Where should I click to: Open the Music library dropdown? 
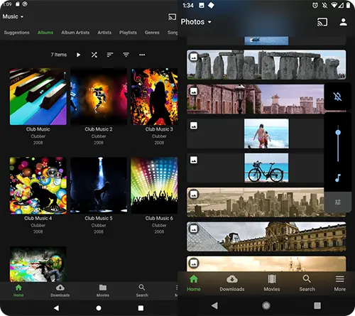[x=13, y=16]
